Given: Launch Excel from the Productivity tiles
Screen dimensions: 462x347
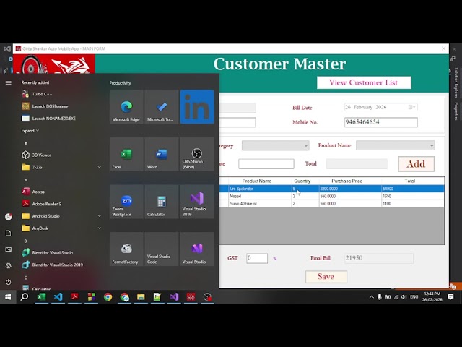Looking at the screenshot, I should (x=126, y=154).
